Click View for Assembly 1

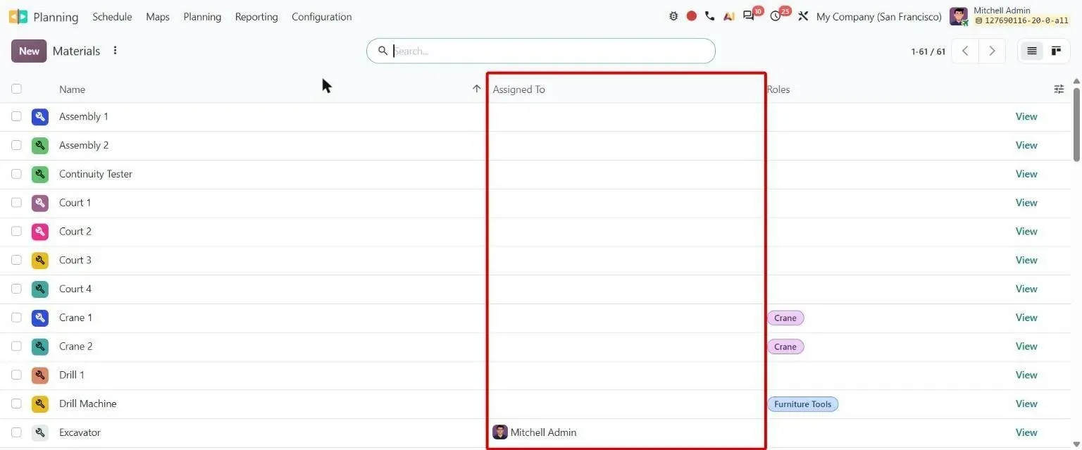(1026, 116)
